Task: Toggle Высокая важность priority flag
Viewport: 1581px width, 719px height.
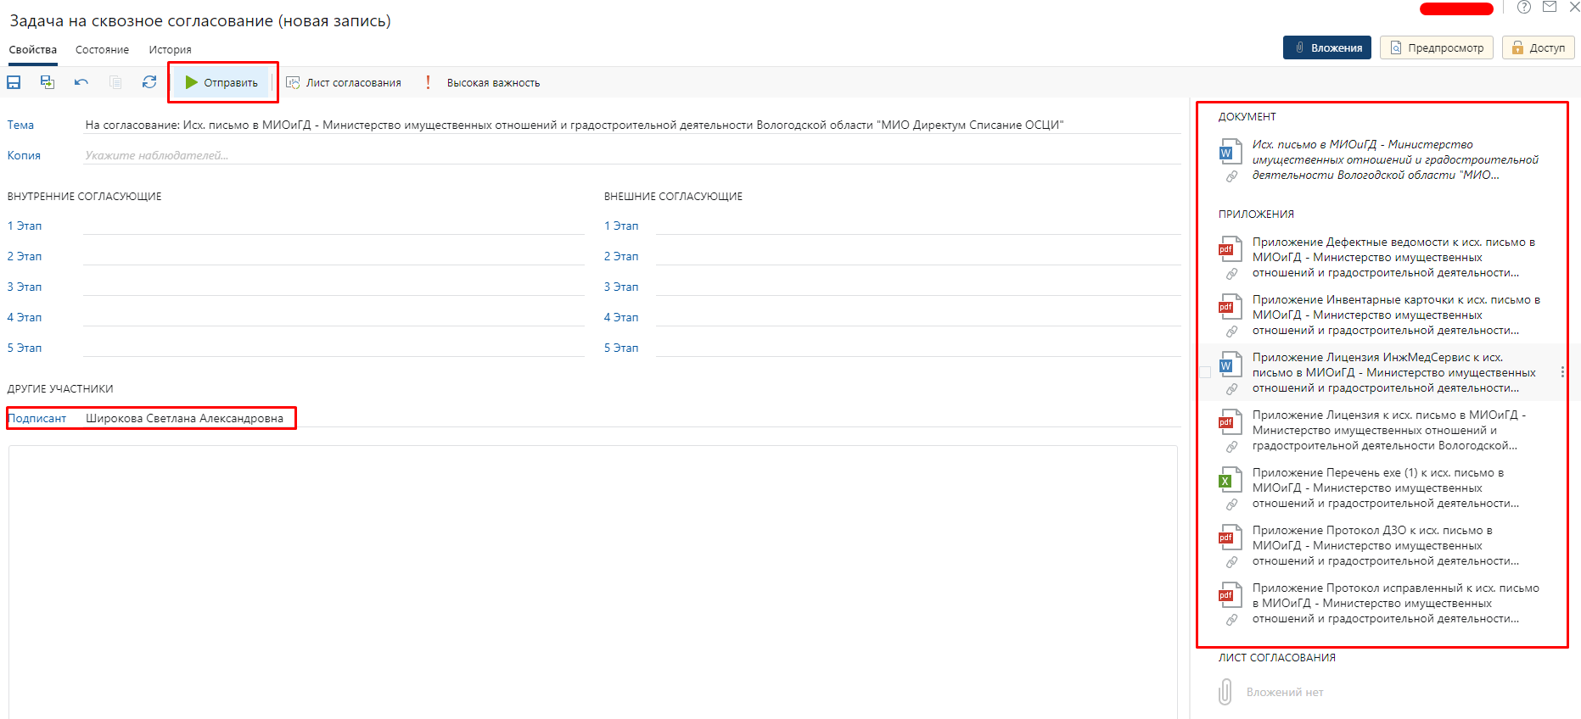Action: pyautogui.click(x=484, y=82)
